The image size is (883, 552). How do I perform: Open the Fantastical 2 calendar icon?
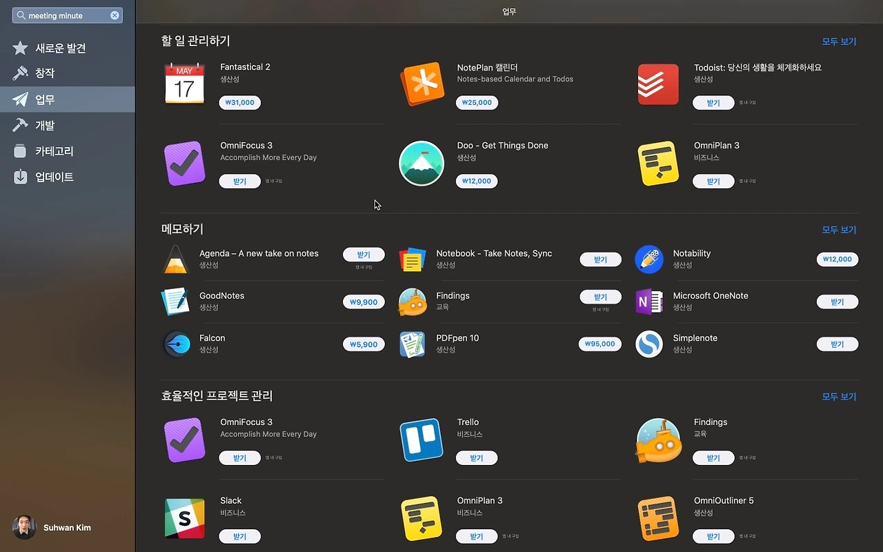184,84
